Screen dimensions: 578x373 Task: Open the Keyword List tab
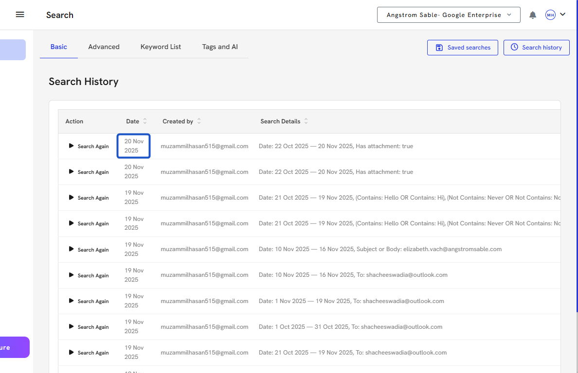(x=161, y=47)
